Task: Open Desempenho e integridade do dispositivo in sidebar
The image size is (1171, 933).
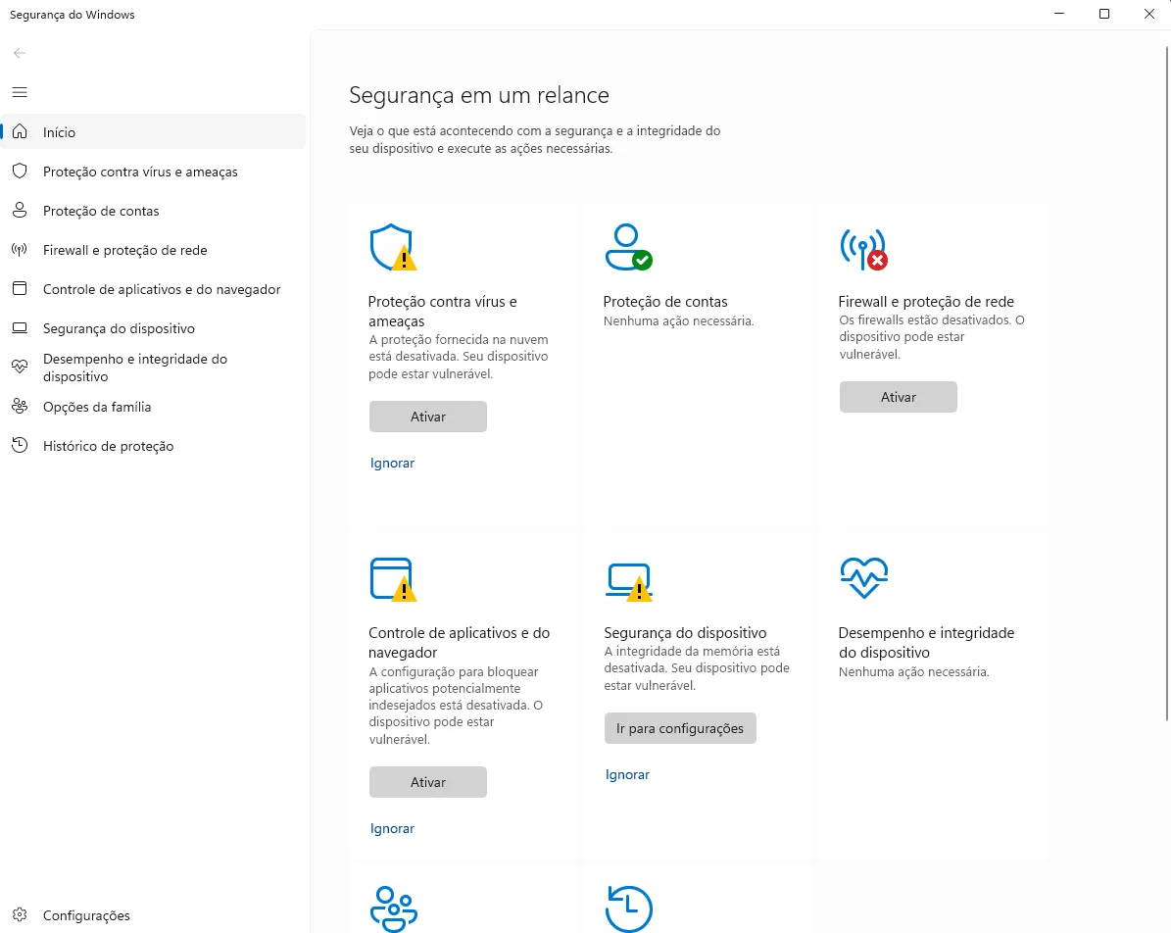Action: pyautogui.click(x=153, y=368)
